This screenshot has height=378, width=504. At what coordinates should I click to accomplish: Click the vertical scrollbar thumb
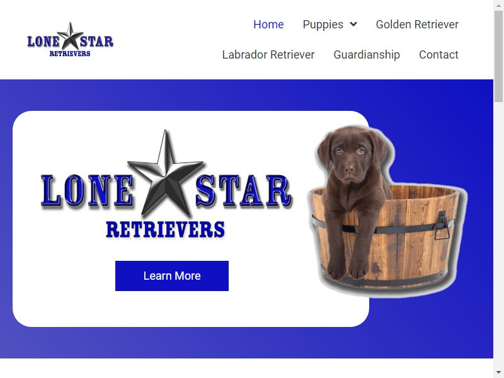(x=498, y=56)
